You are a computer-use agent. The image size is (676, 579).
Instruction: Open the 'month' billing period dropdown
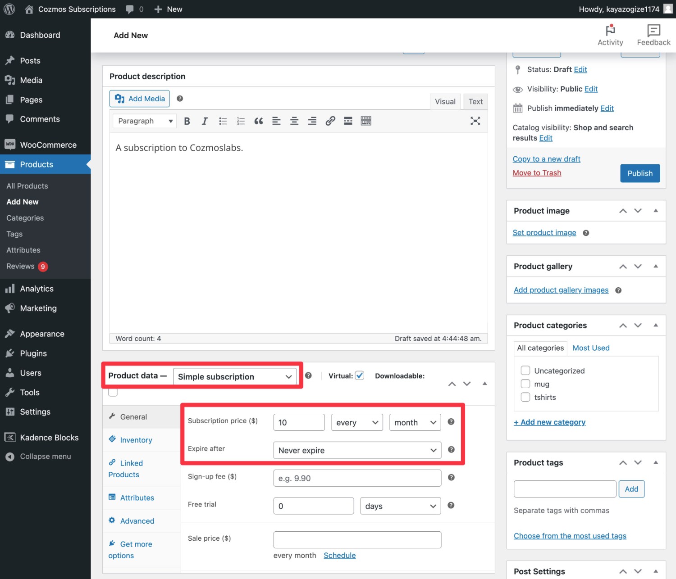(415, 422)
